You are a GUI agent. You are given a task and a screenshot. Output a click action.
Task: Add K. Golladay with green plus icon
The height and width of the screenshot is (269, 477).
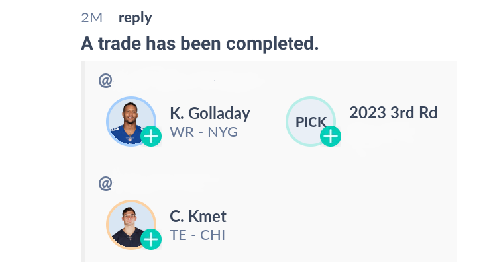pos(151,136)
